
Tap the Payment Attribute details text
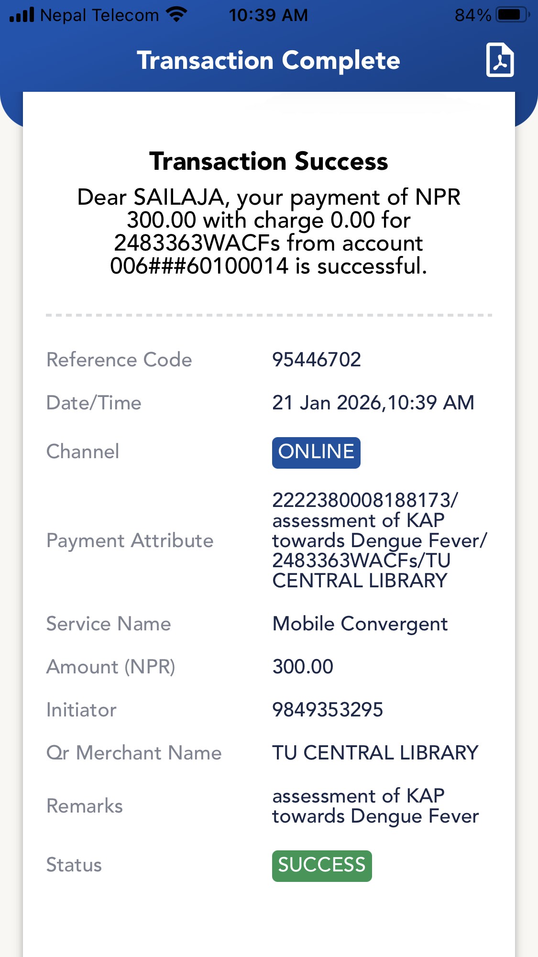[378, 540]
